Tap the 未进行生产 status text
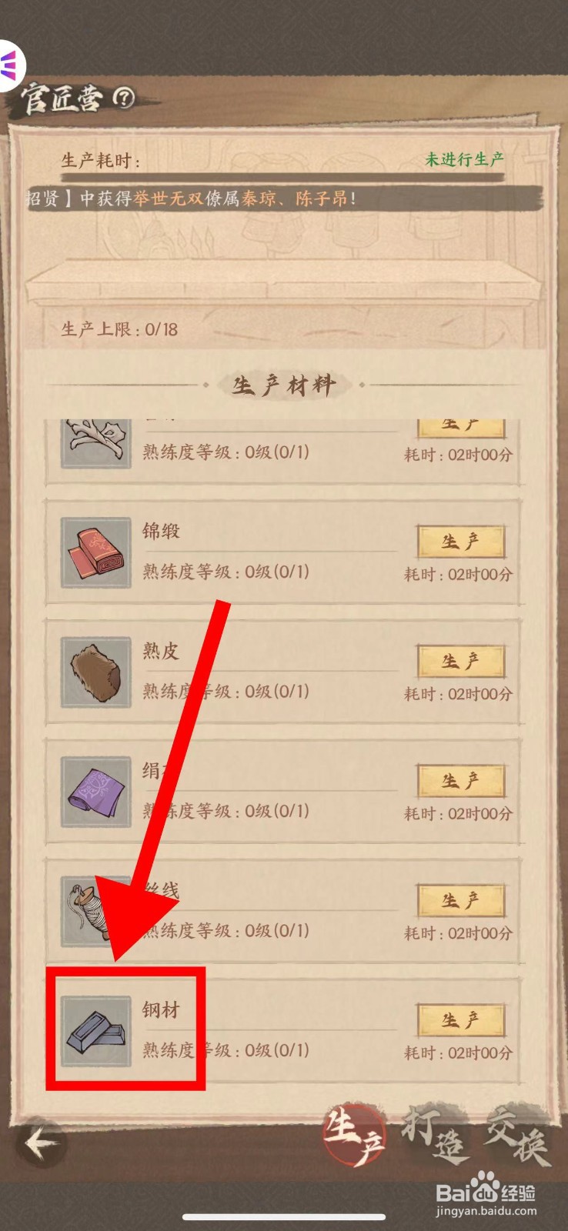The width and height of the screenshot is (568, 1231). pos(464,159)
